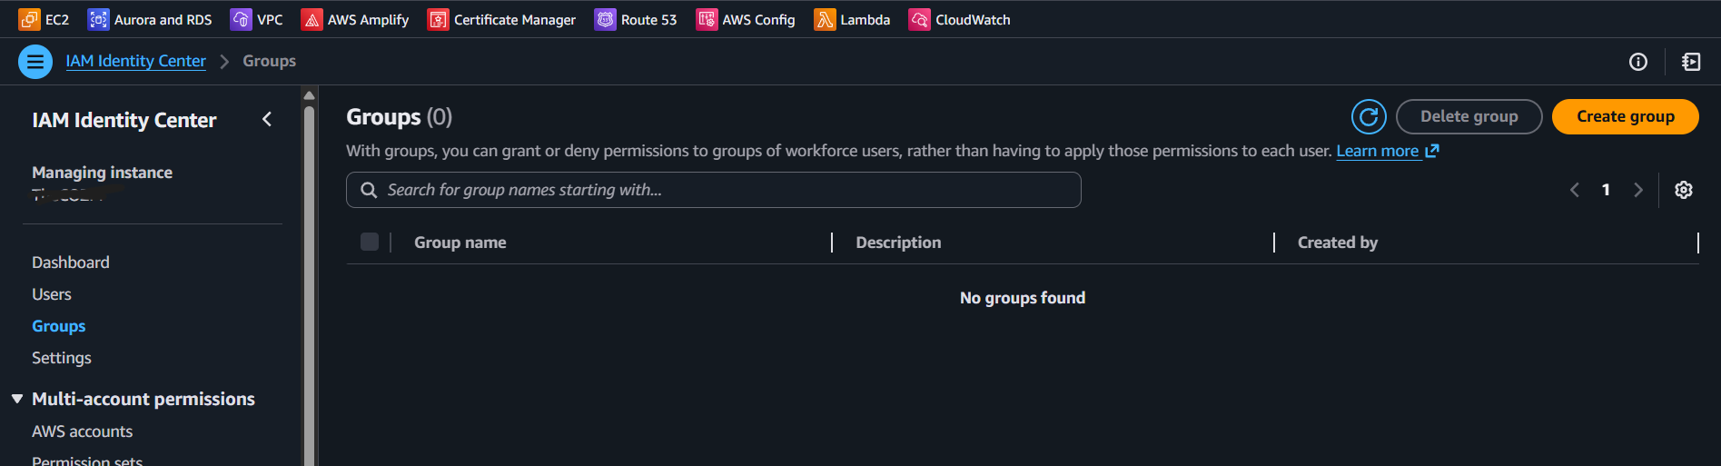Screen dimensions: 1721x466
Task: Follow the Learn more link
Action: tap(1377, 151)
